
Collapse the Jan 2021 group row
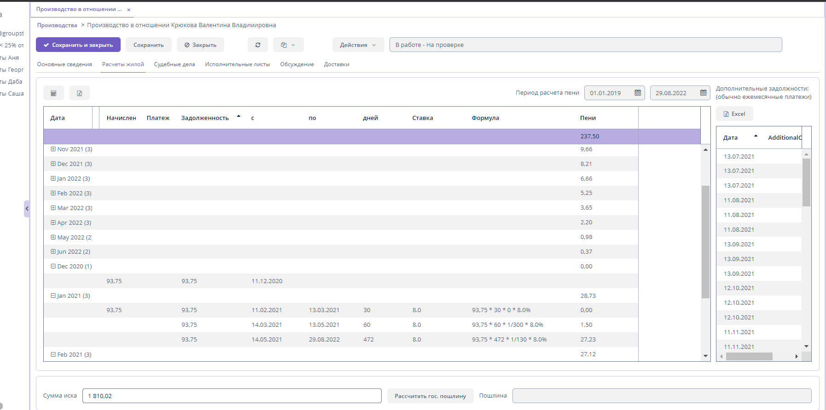pyautogui.click(x=53, y=296)
